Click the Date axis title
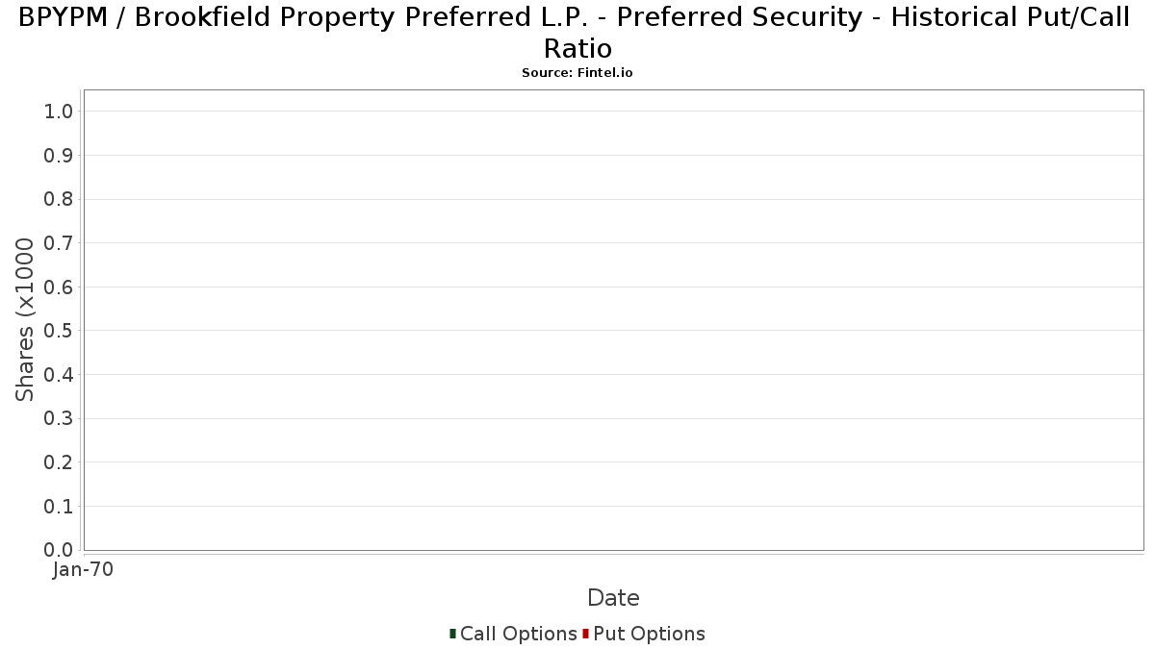Viewport: 1155px width, 649px height. pyautogui.click(x=613, y=598)
